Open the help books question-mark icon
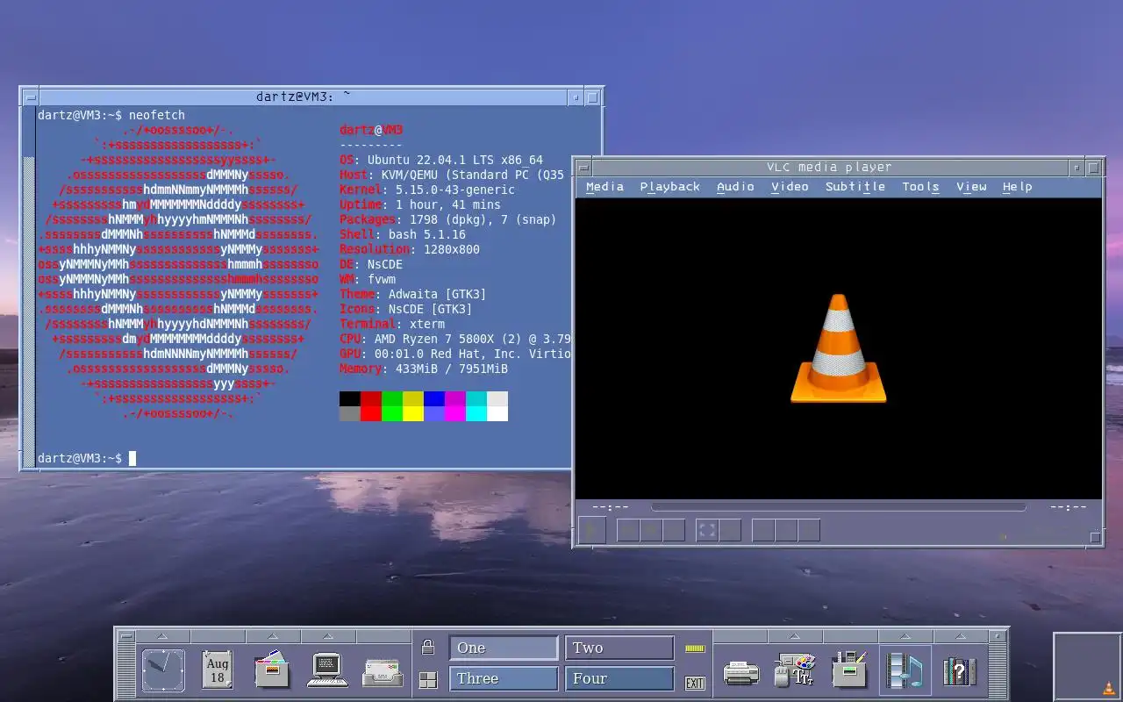Viewport: 1123px width, 702px height. pos(960,672)
